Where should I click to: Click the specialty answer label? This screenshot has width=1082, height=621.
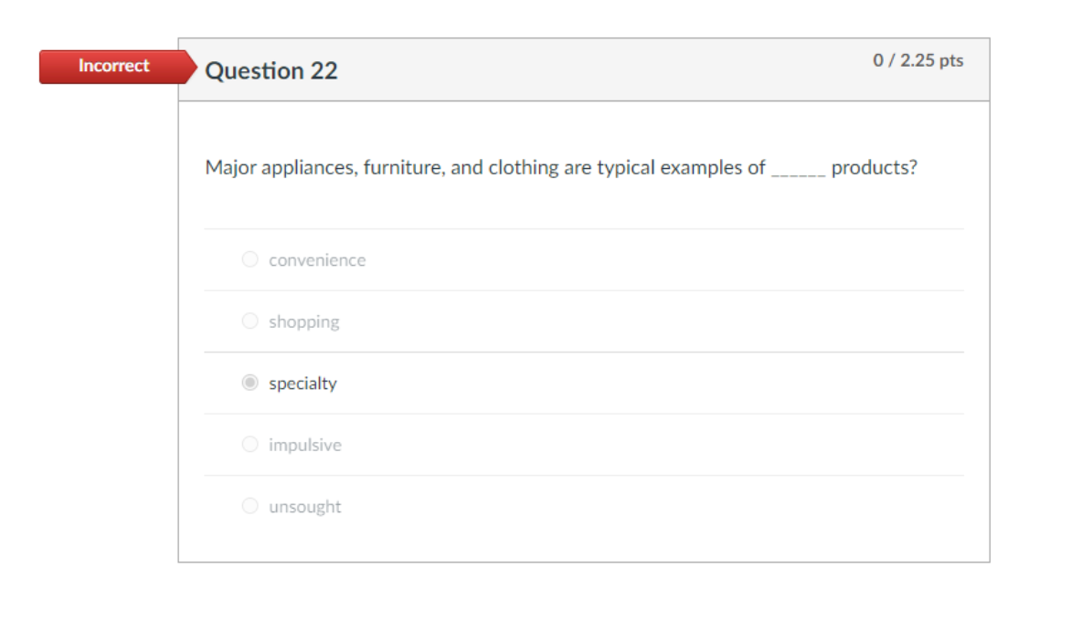coord(302,384)
